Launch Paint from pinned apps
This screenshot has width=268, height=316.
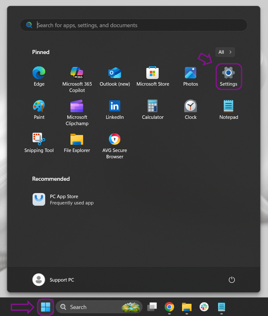coord(39,110)
